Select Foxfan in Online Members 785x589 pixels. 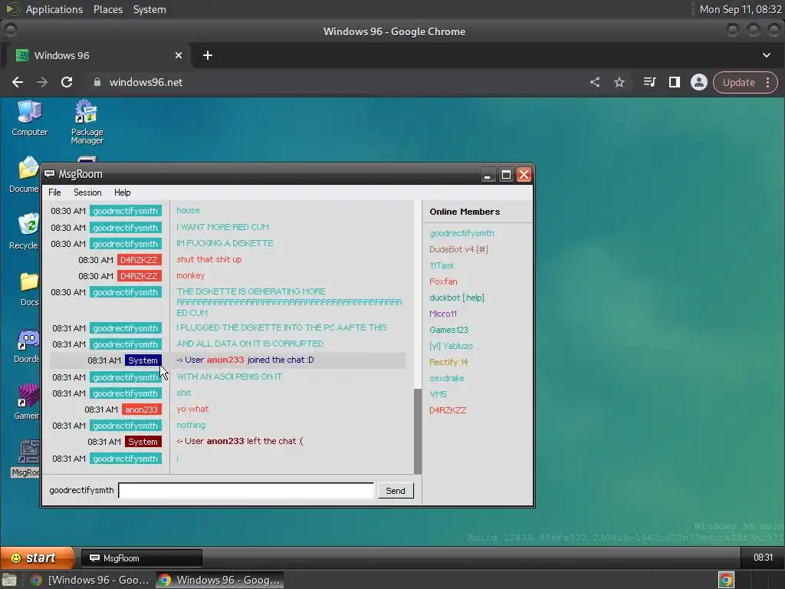[x=443, y=281]
